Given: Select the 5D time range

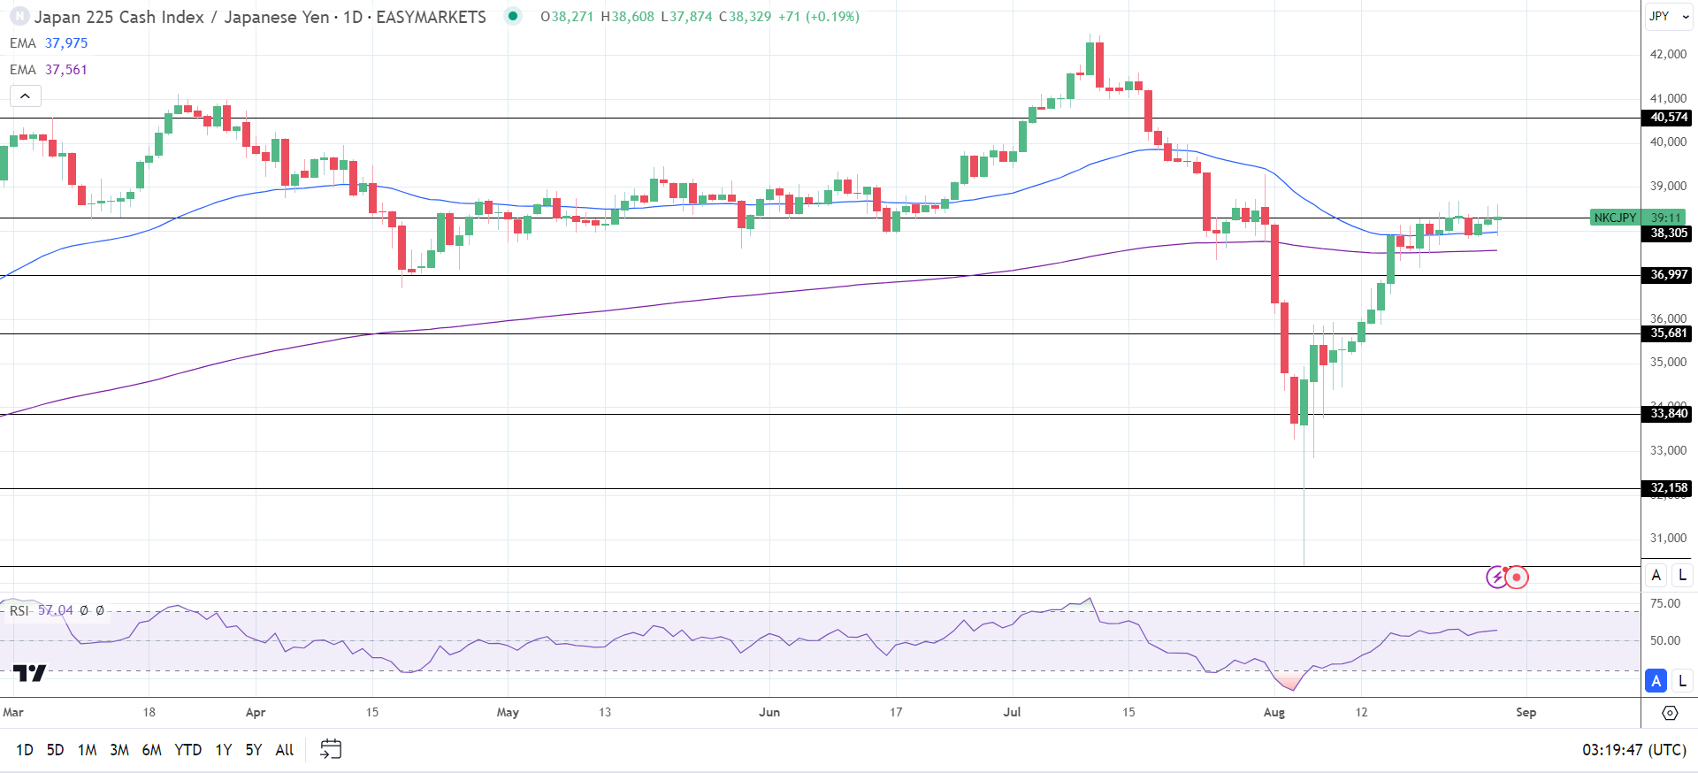Looking at the screenshot, I should coord(55,750).
